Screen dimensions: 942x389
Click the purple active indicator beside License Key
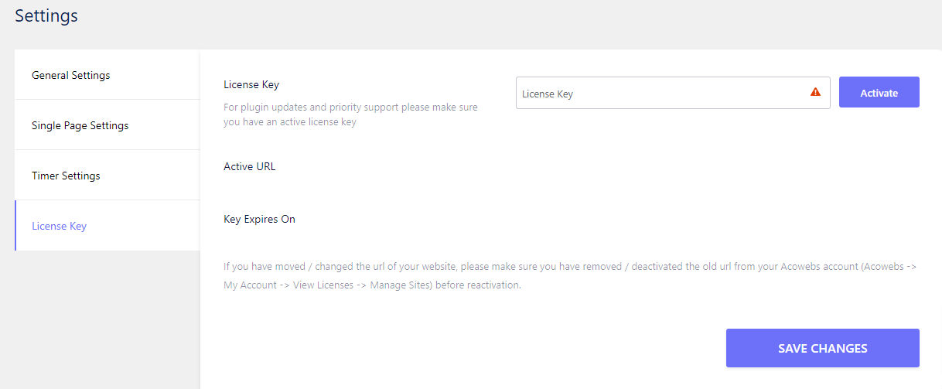(15, 226)
